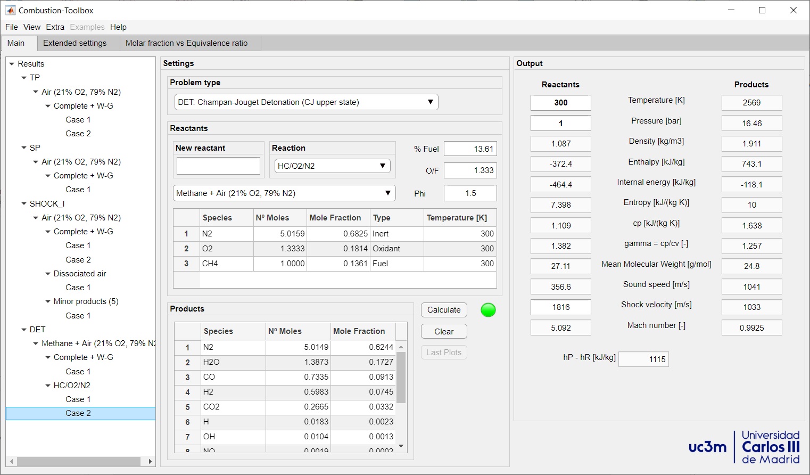This screenshot has width=810, height=475.
Task: Open the Reaction HC/O2/N2 dropdown
Action: point(331,166)
